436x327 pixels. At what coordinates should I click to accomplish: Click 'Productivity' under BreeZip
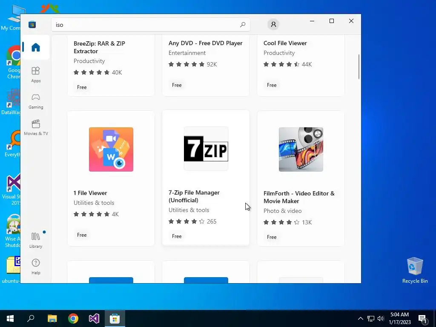click(x=89, y=61)
